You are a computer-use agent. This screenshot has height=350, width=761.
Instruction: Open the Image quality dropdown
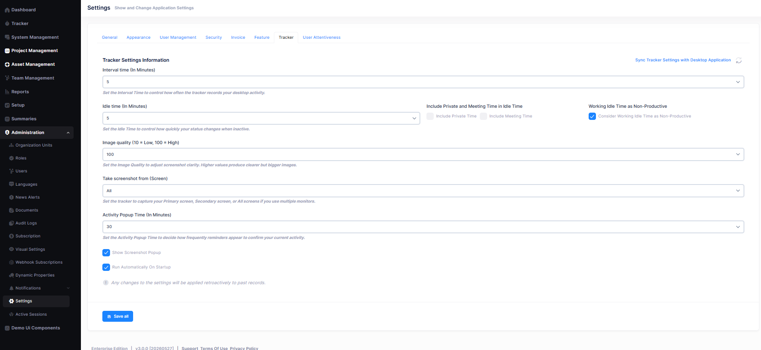423,155
